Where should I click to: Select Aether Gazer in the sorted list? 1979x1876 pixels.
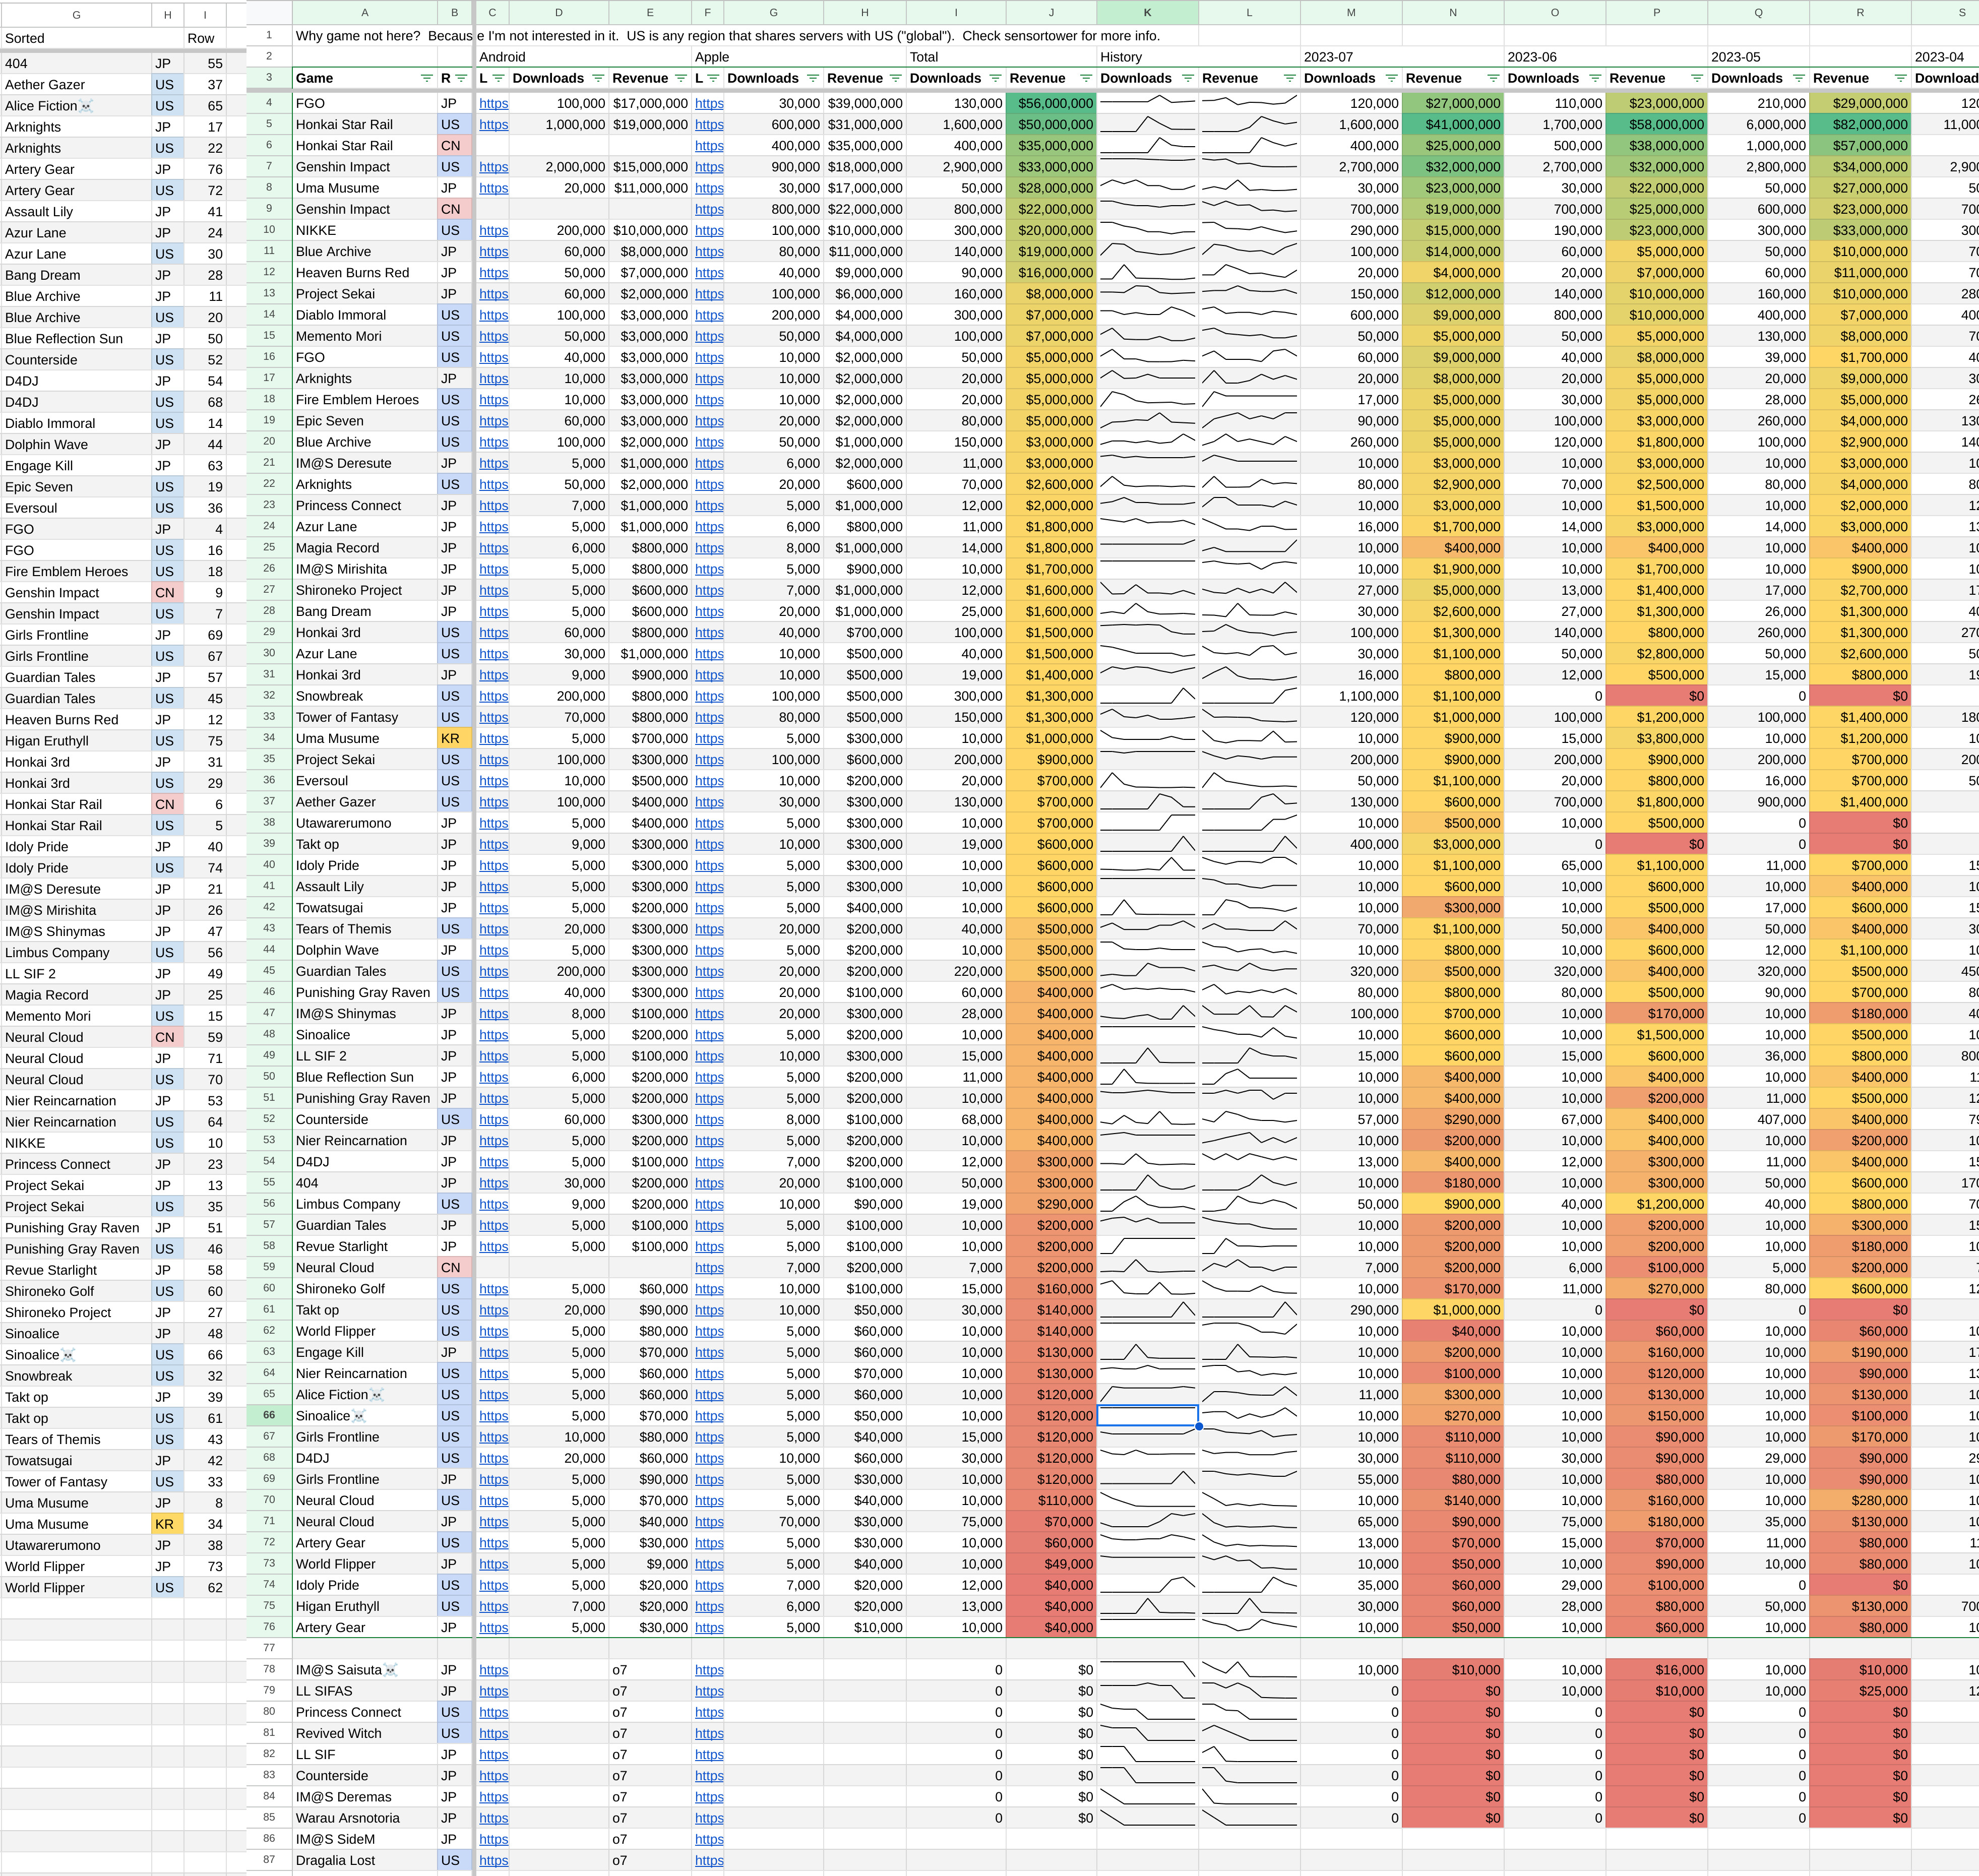[x=76, y=85]
